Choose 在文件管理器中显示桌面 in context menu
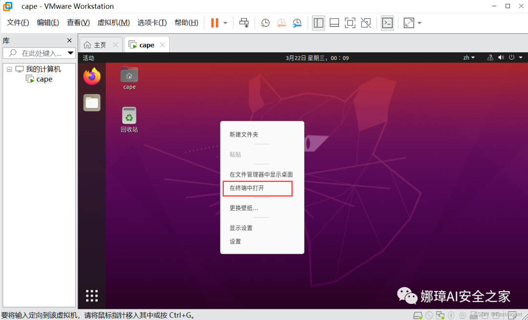The height and width of the screenshot is (320, 528). [261, 175]
